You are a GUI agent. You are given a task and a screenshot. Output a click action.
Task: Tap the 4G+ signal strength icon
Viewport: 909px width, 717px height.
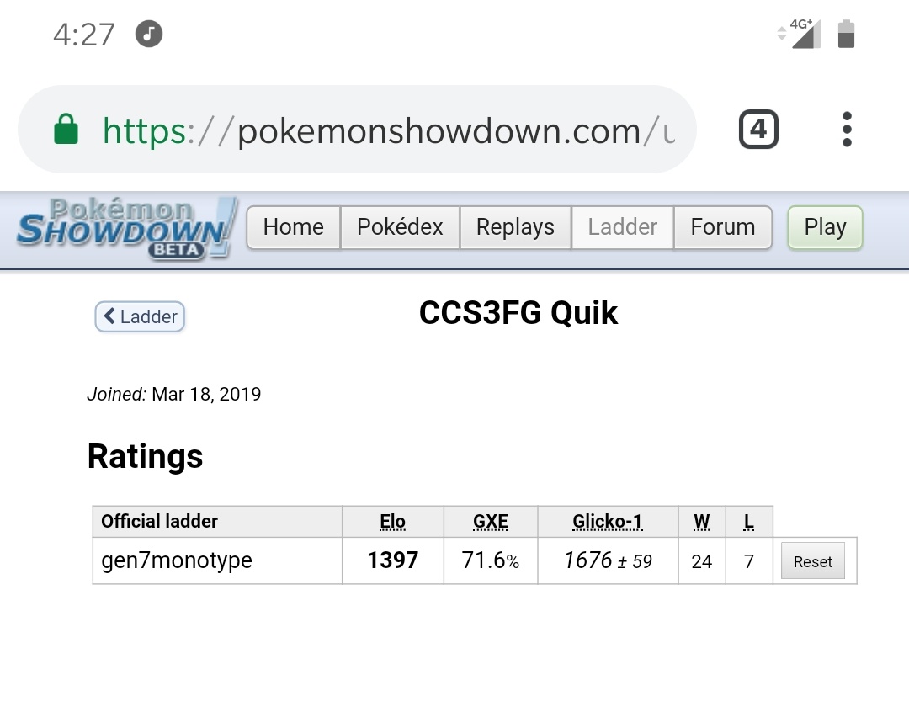[x=800, y=34]
